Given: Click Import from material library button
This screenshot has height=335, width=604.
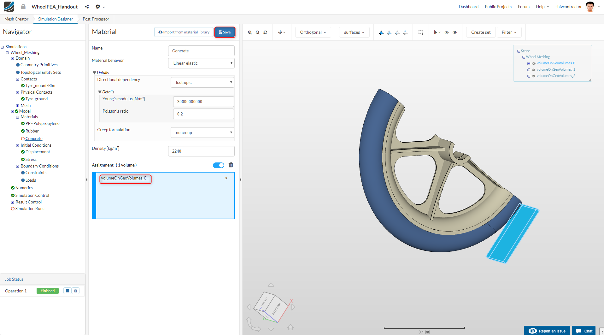Looking at the screenshot, I should 184,32.
